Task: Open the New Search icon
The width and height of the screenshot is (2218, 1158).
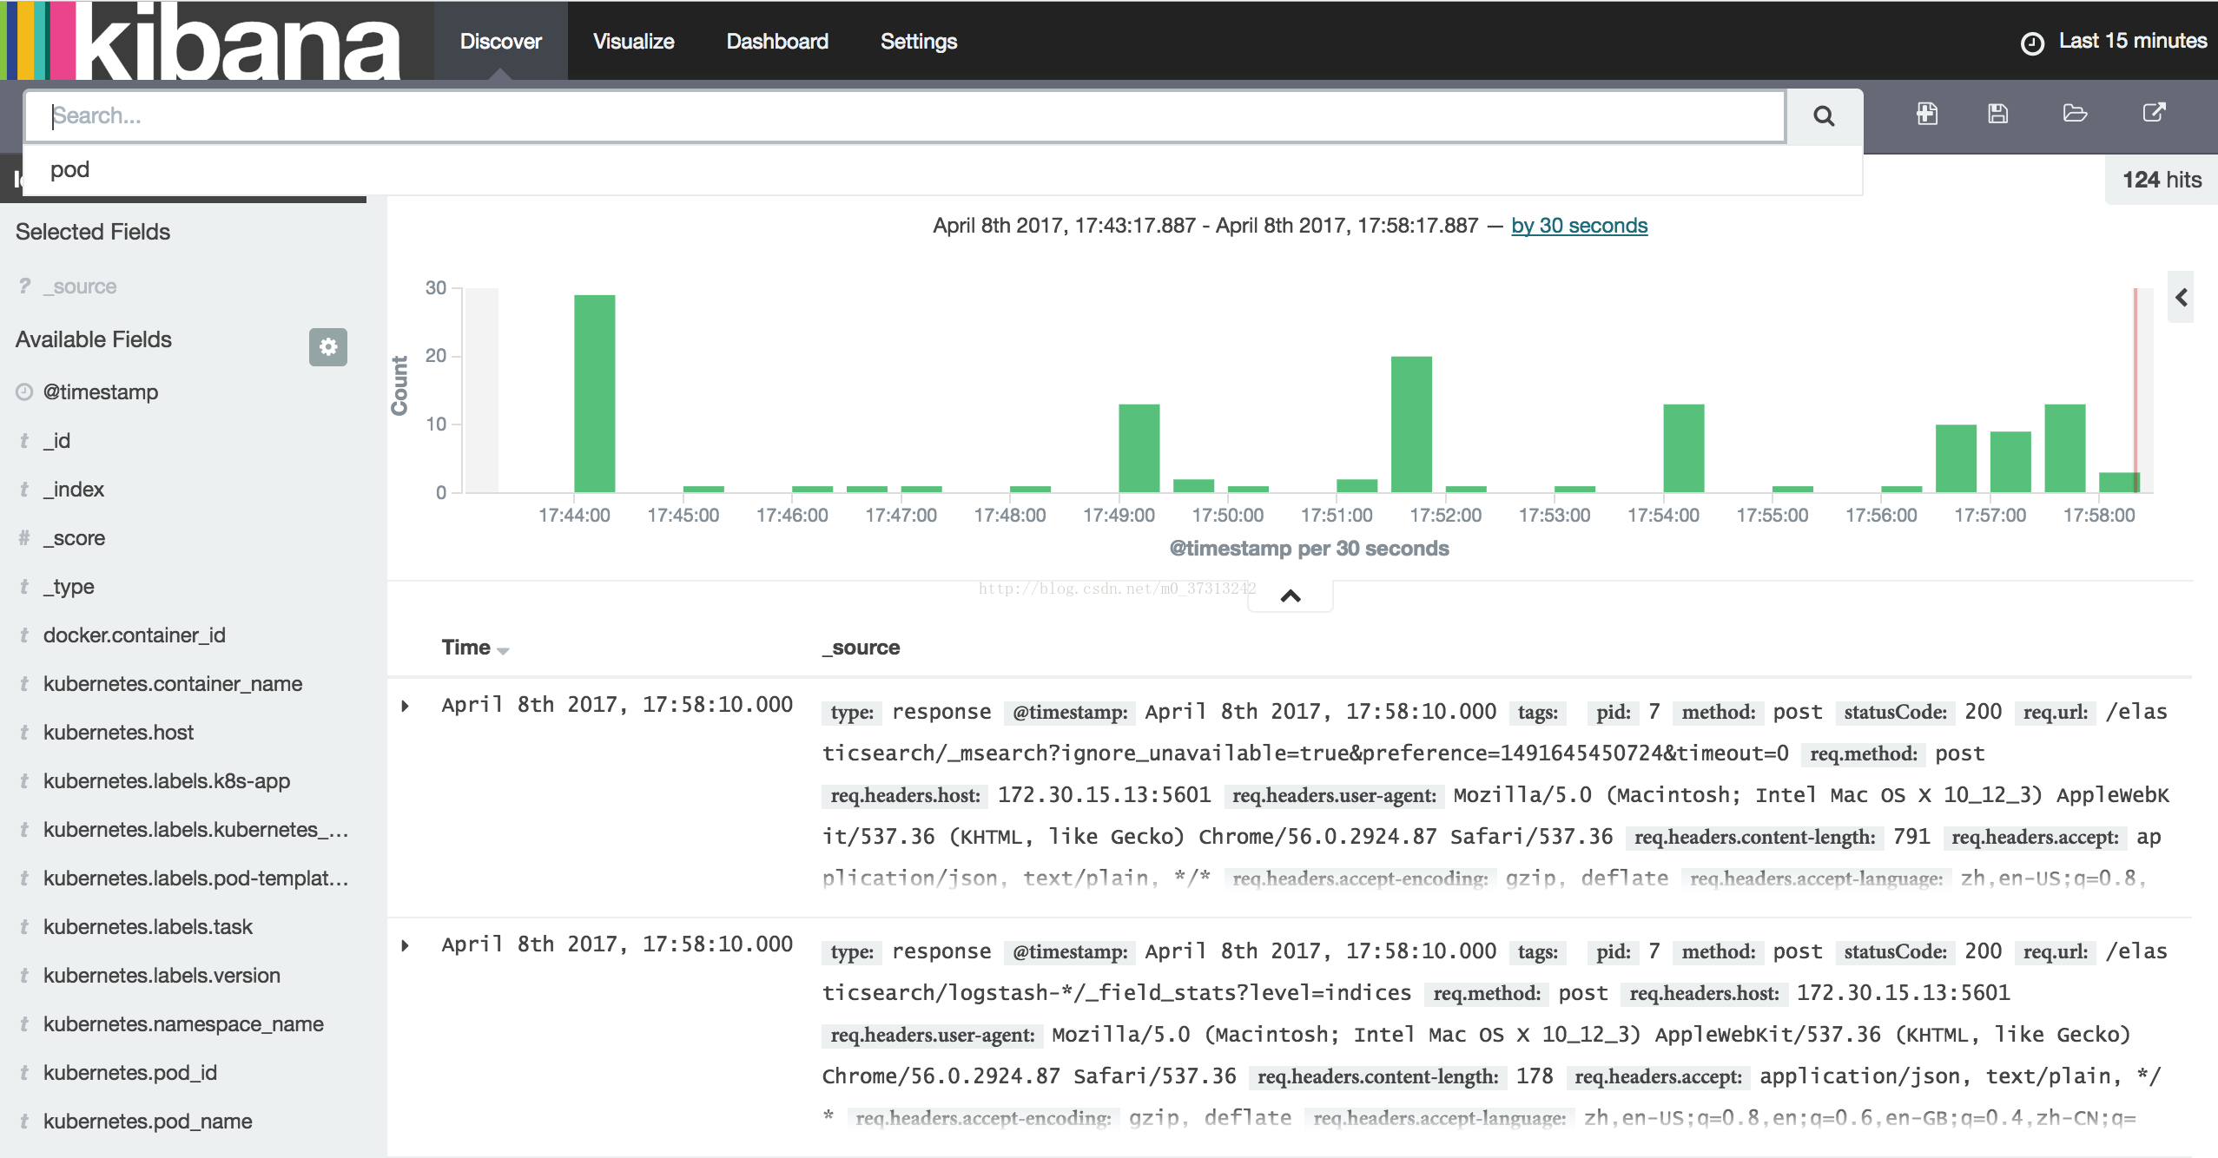Action: click(x=1927, y=114)
